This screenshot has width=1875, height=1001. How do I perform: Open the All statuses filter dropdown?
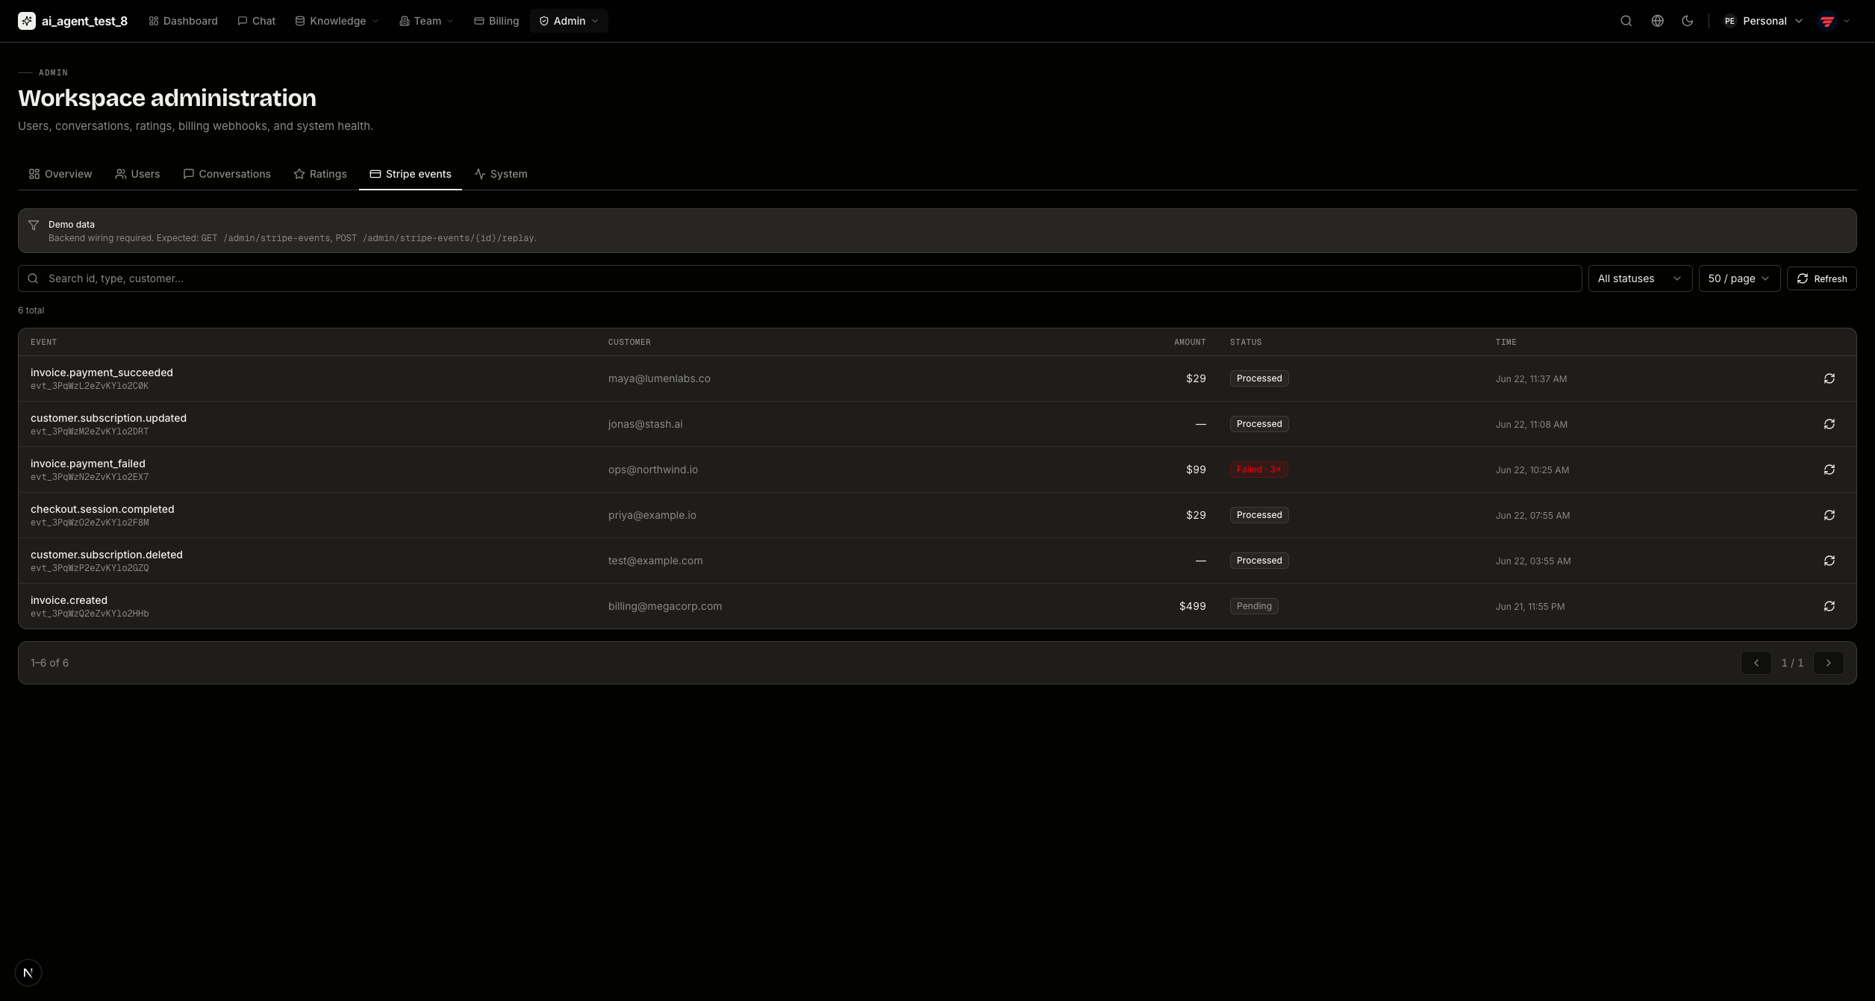tap(1640, 278)
